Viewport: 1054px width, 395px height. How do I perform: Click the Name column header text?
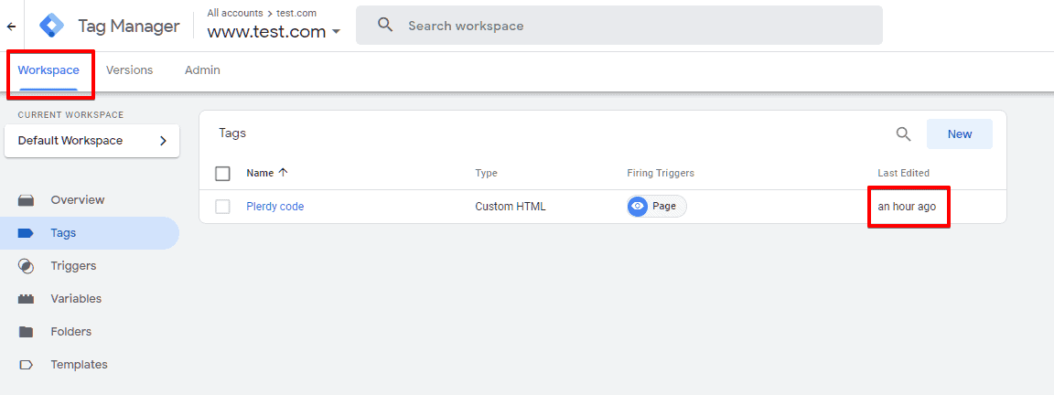tap(260, 174)
